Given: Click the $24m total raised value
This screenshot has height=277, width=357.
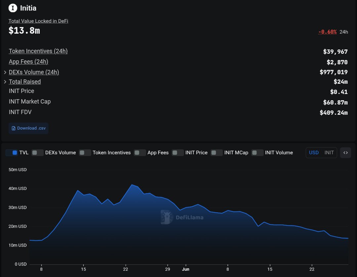Looking at the screenshot, I should click(x=340, y=82).
